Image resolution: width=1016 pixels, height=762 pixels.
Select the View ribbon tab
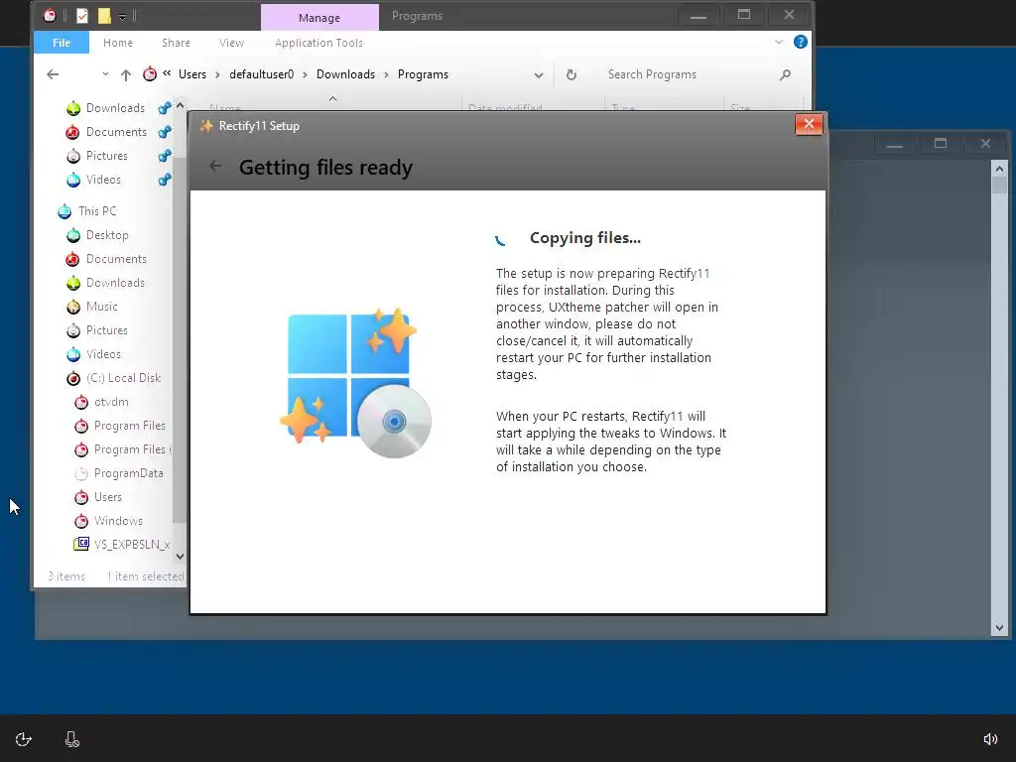(231, 43)
